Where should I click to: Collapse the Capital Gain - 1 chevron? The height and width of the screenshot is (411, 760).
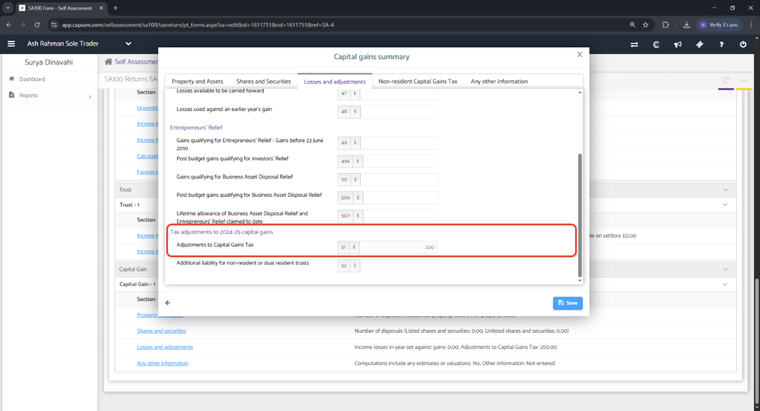click(x=725, y=284)
